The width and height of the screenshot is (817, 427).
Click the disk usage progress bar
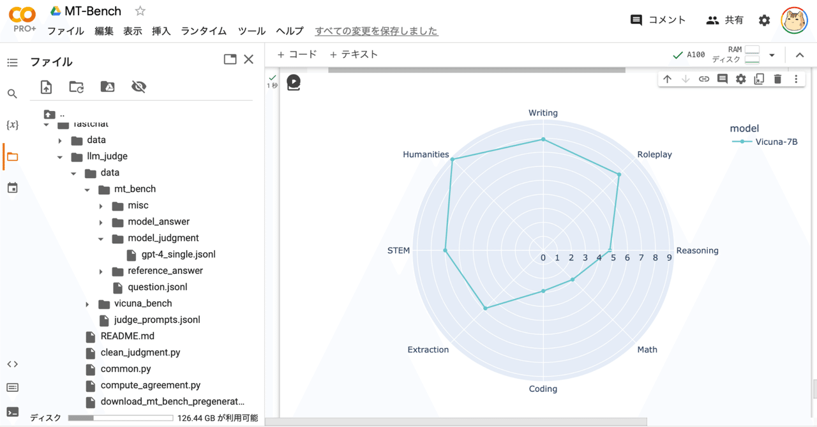click(121, 418)
